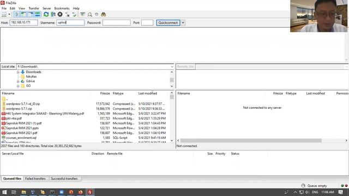The height and width of the screenshot is (196, 349).
Task: Select the parent directory folder icon
Action: (4, 99)
